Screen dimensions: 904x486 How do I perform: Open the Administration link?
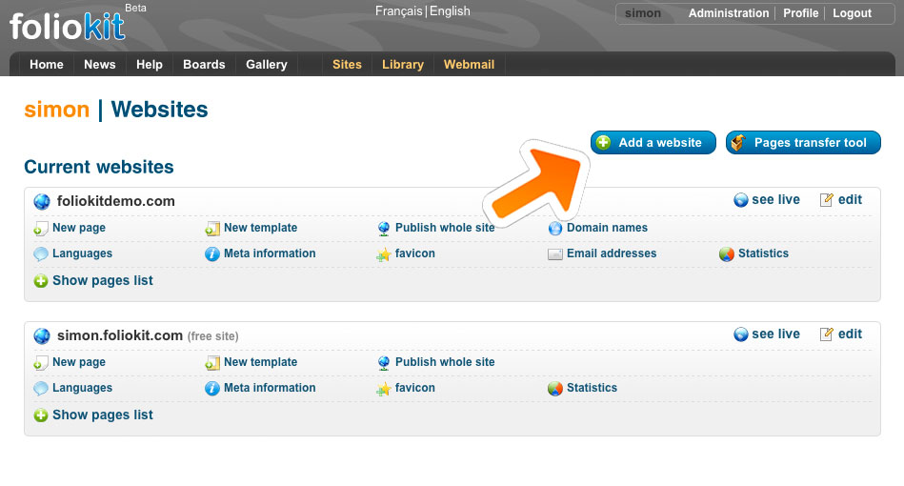(x=729, y=13)
